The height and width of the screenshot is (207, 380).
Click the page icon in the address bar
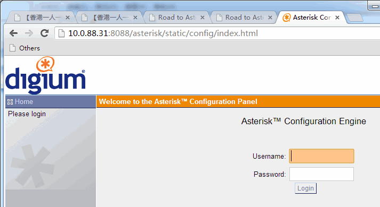click(x=61, y=33)
